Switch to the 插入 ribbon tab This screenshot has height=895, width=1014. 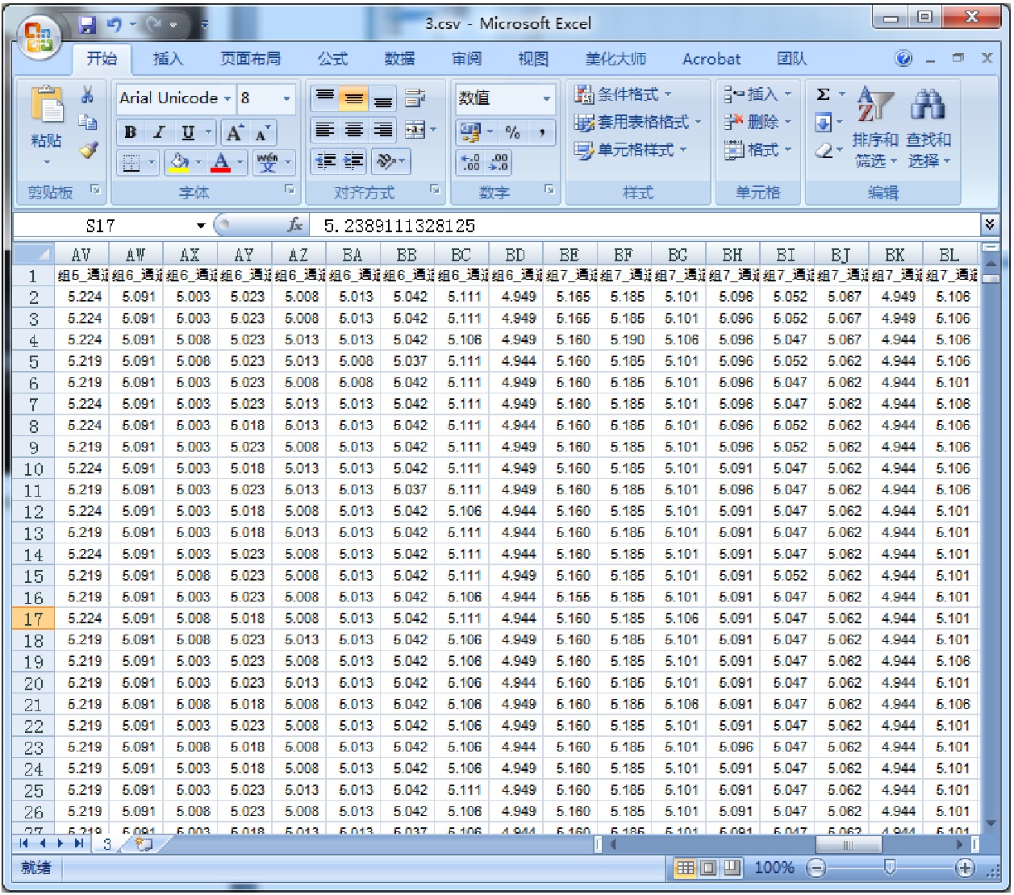(x=168, y=59)
